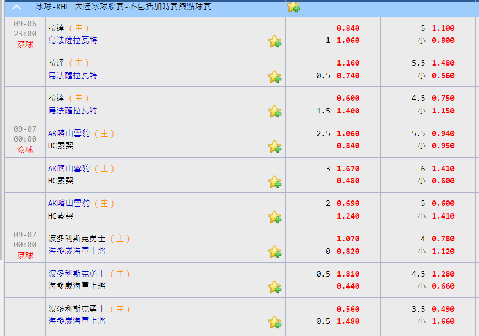The image size is (479, 336).
Task: Choose under odds 0.660
Action: (x=443, y=286)
